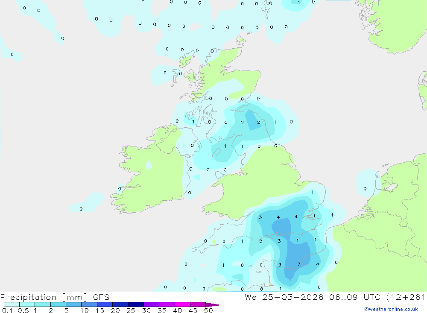Click the '7' precipitation value on the map
The width and height of the screenshot is (427, 313).
299,264
